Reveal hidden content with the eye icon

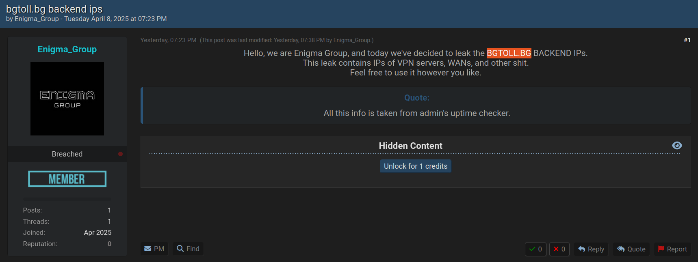(677, 146)
